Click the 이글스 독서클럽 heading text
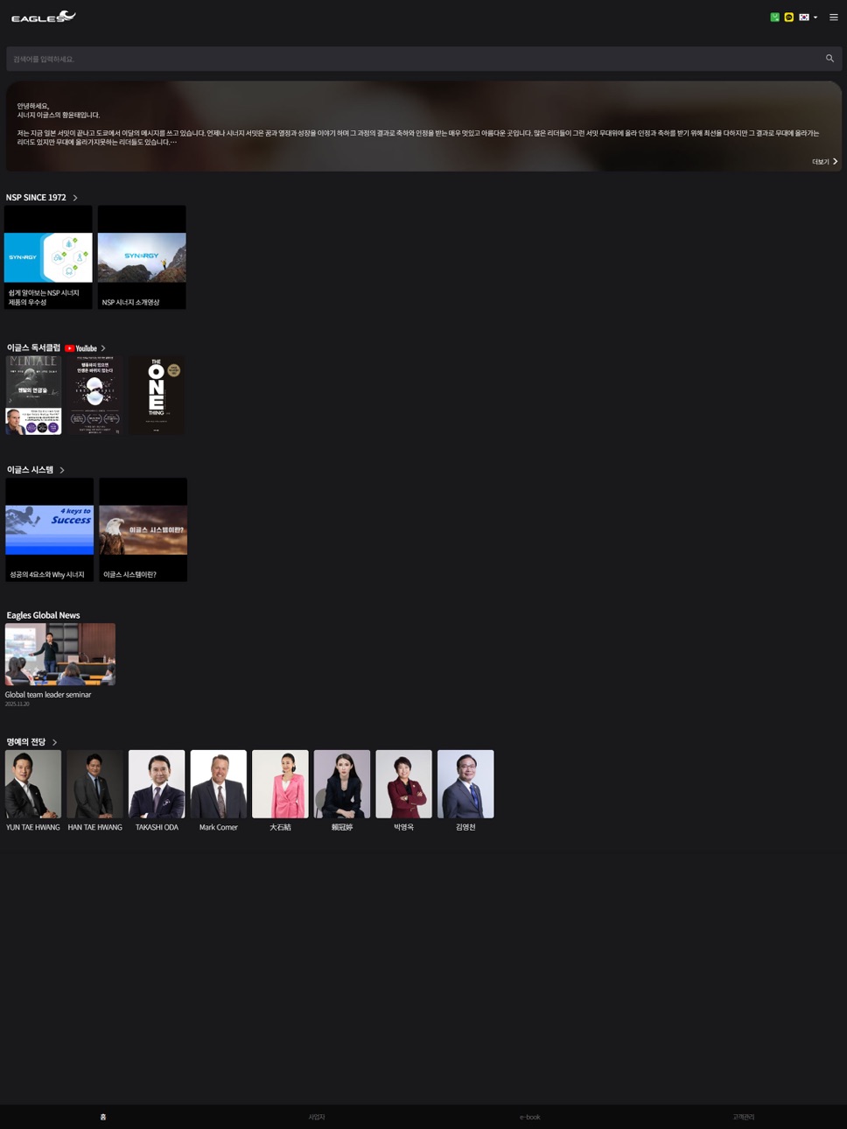The width and height of the screenshot is (847, 1129). click(x=33, y=348)
